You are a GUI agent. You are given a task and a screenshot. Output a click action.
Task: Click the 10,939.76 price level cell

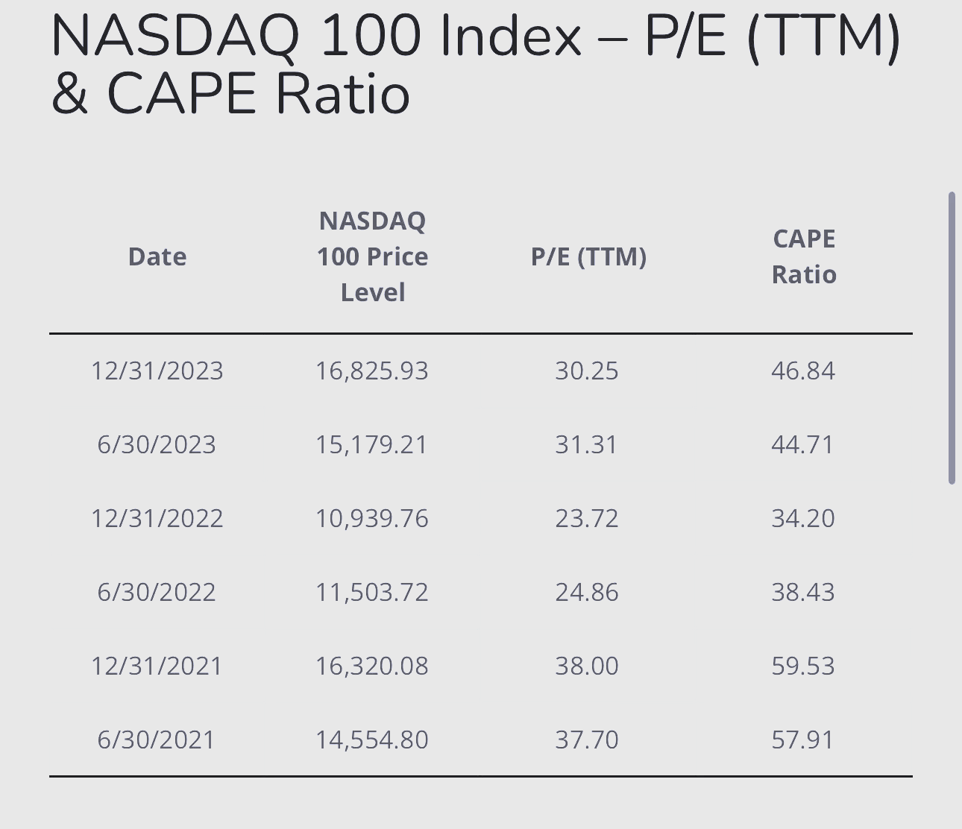coord(372,518)
